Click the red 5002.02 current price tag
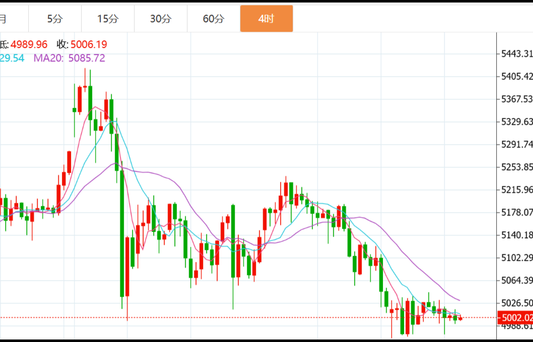533x342 pixels. [x=515, y=317]
